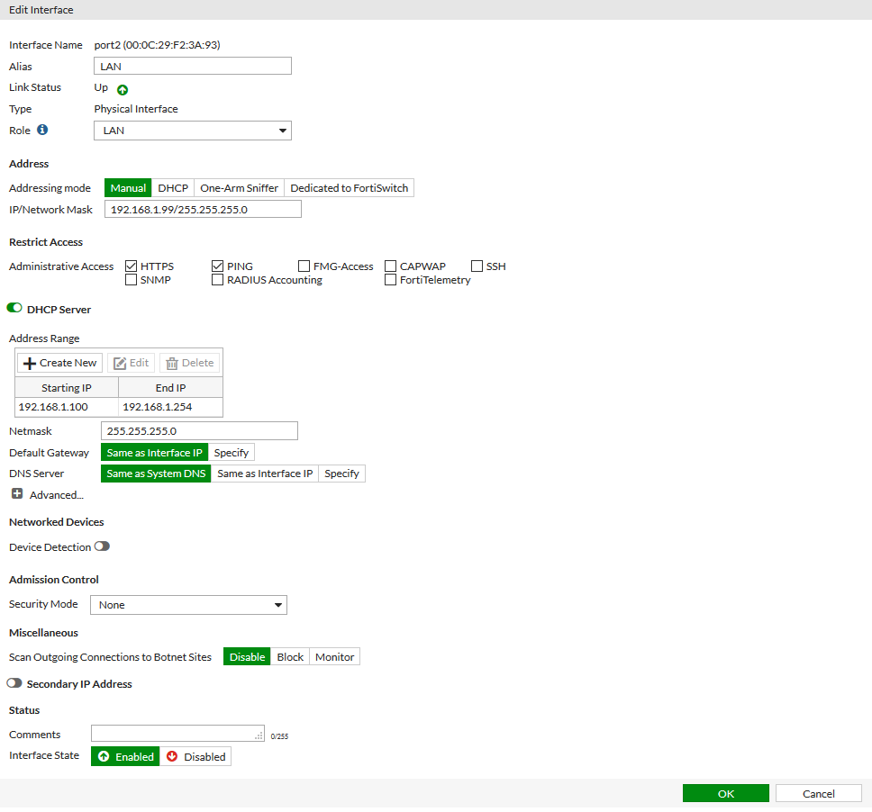Click the IP/Network Mask field

click(x=203, y=210)
